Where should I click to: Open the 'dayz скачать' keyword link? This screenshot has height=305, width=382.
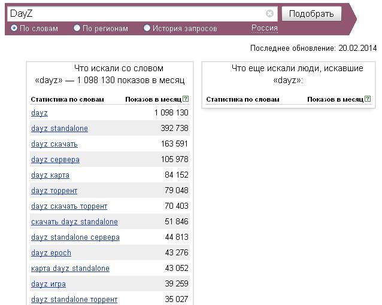(54, 144)
